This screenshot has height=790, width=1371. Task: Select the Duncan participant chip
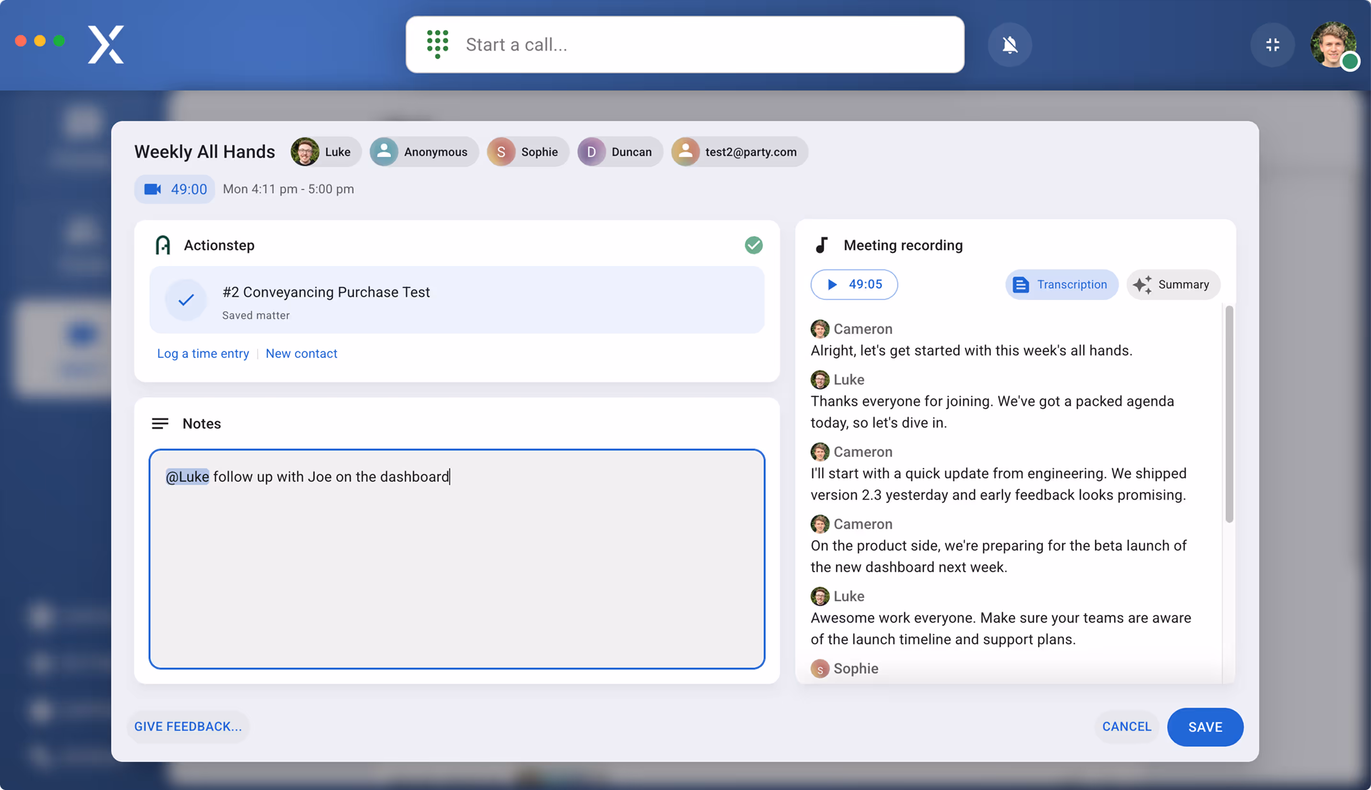tap(620, 151)
